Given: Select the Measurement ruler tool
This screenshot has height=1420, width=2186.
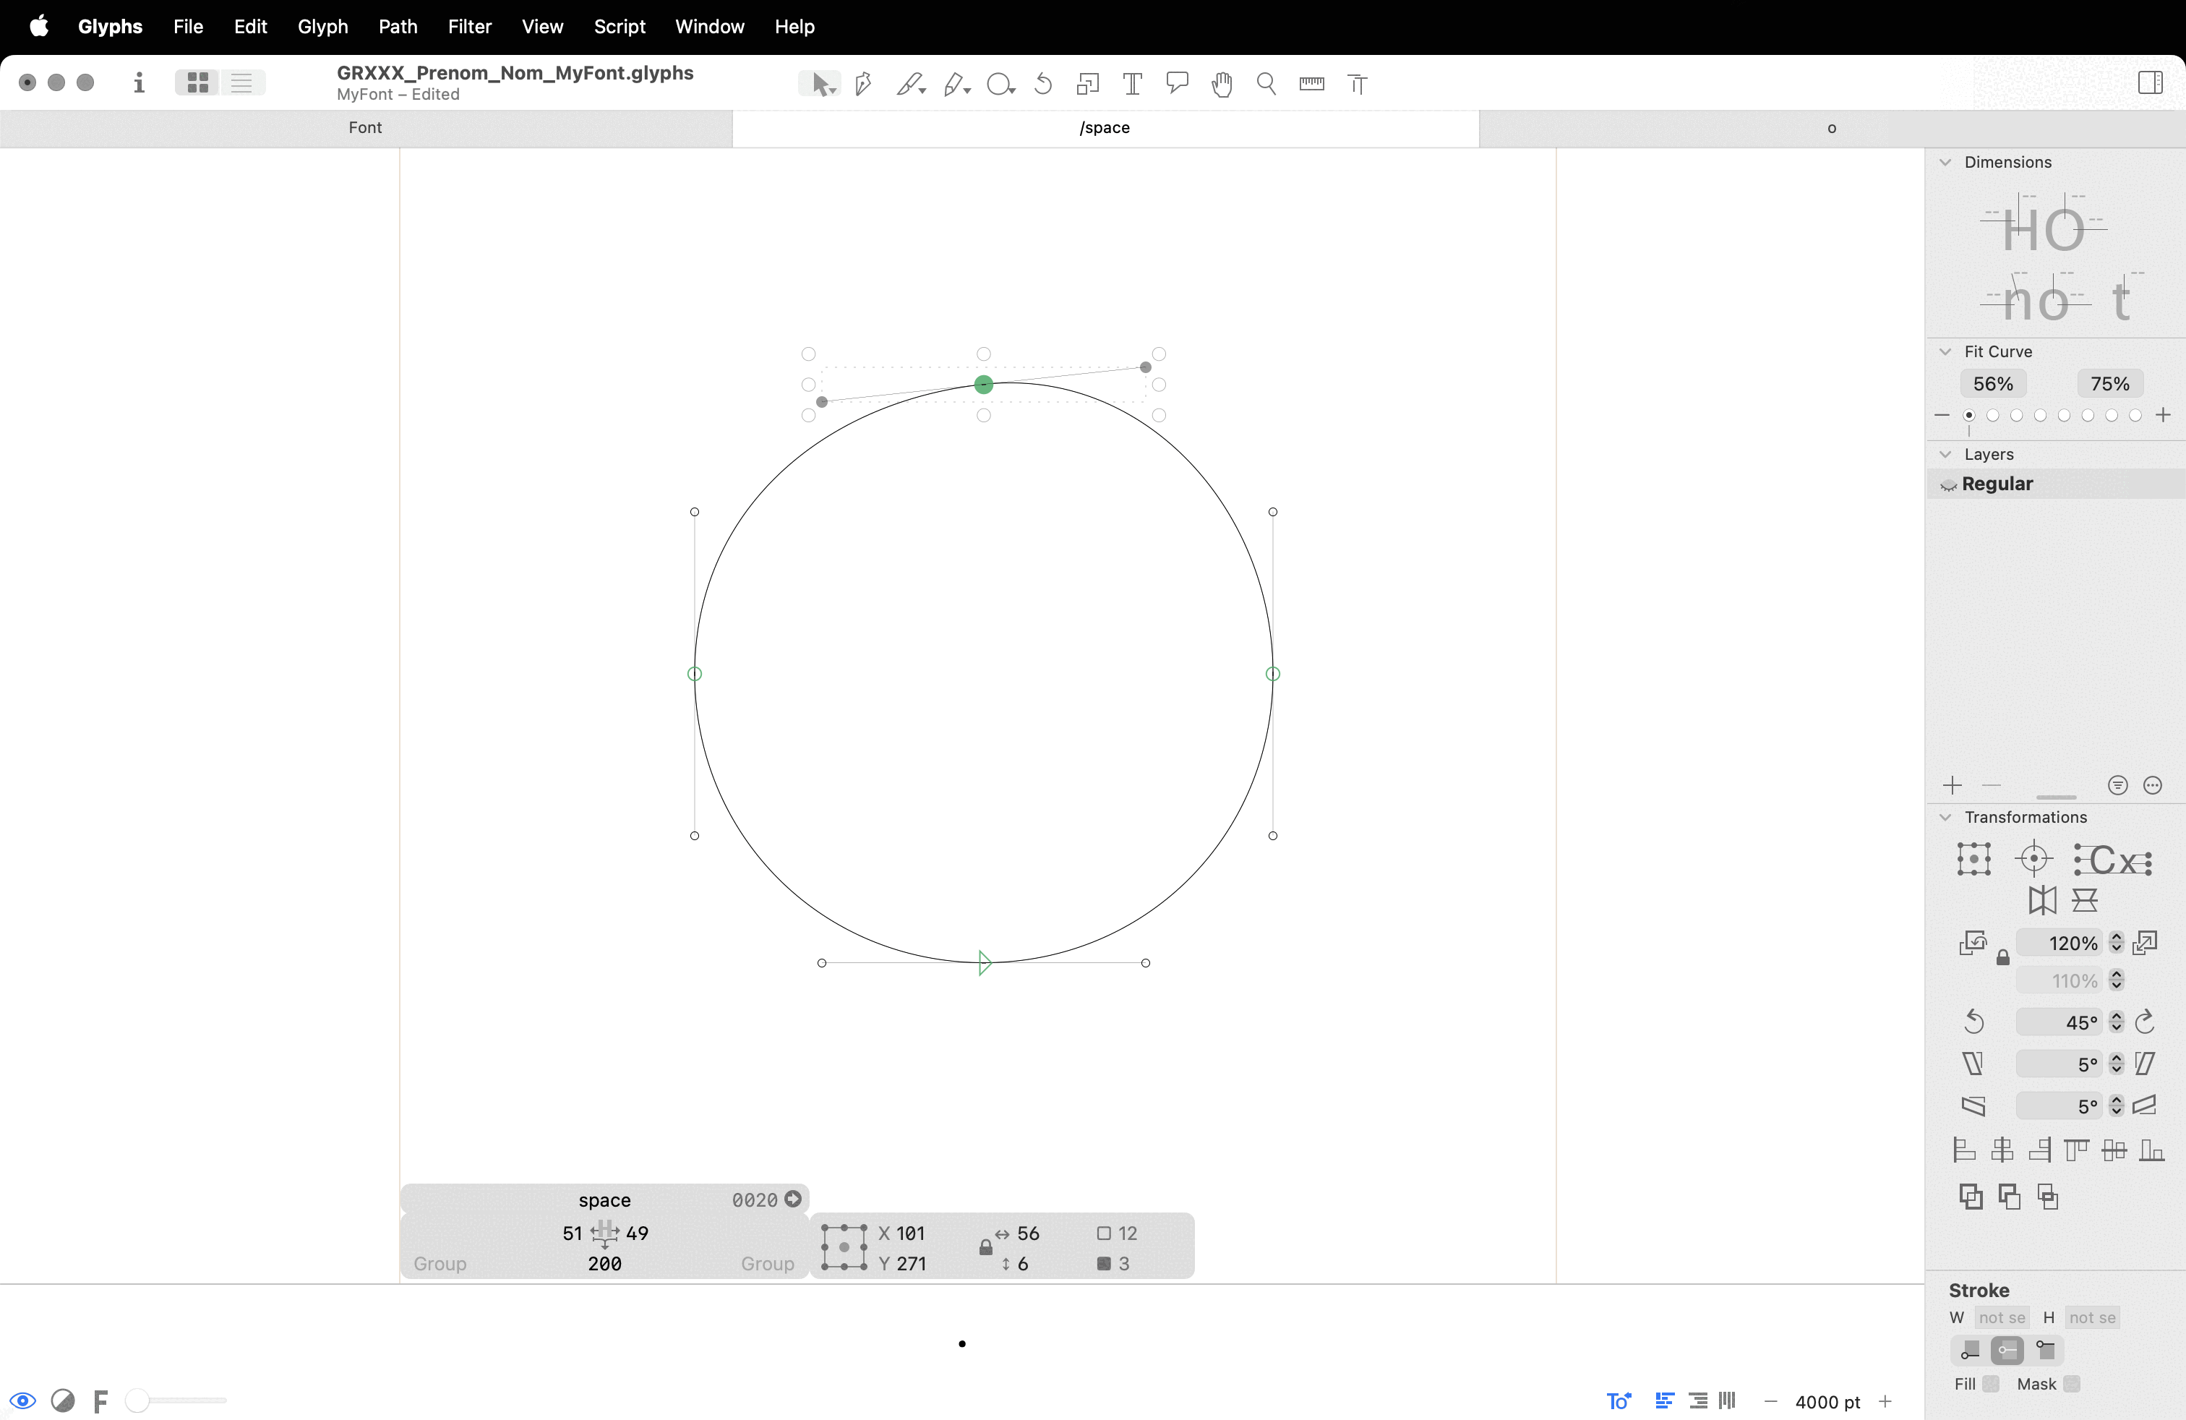Looking at the screenshot, I should [1311, 85].
